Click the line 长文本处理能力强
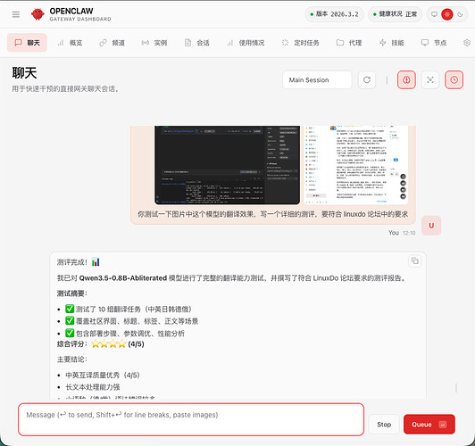Image resolution: width=475 pixels, height=446 pixels. pos(93,387)
